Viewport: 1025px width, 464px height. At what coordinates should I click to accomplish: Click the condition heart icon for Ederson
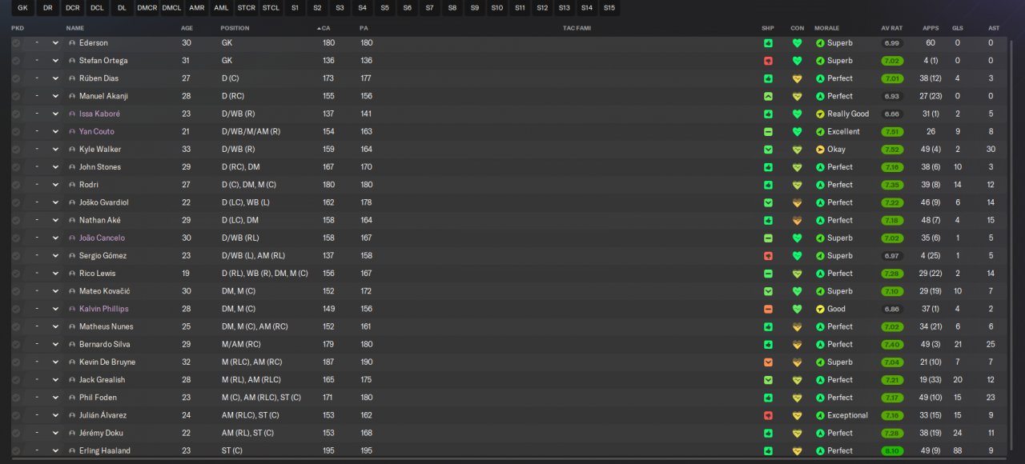pos(797,43)
